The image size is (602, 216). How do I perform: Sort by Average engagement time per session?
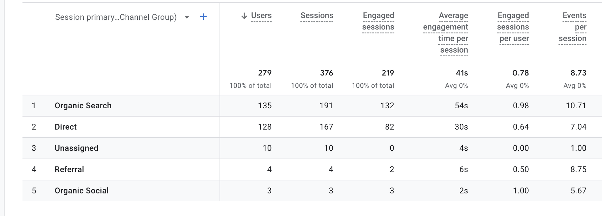446,33
